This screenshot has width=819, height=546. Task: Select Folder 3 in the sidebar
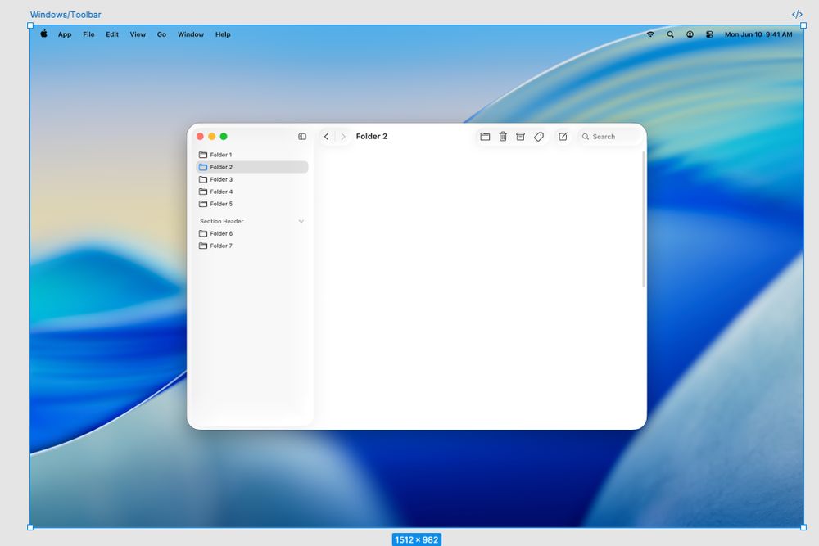[251, 179]
